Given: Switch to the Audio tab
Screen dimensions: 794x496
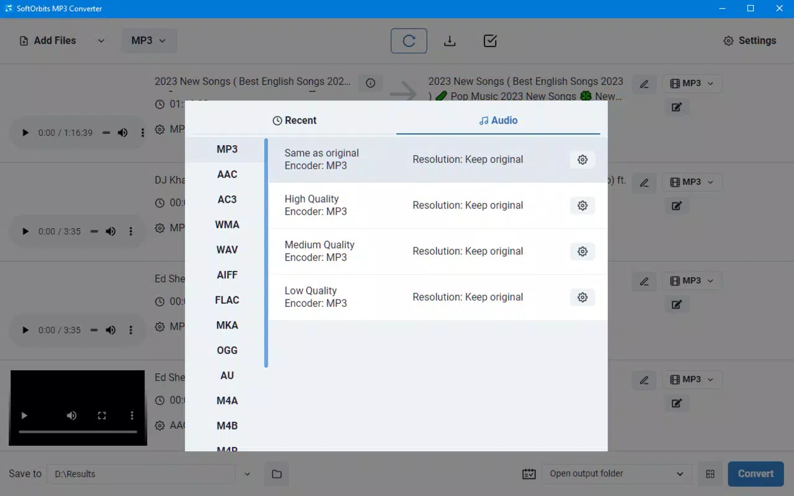Looking at the screenshot, I should [498, 120].
